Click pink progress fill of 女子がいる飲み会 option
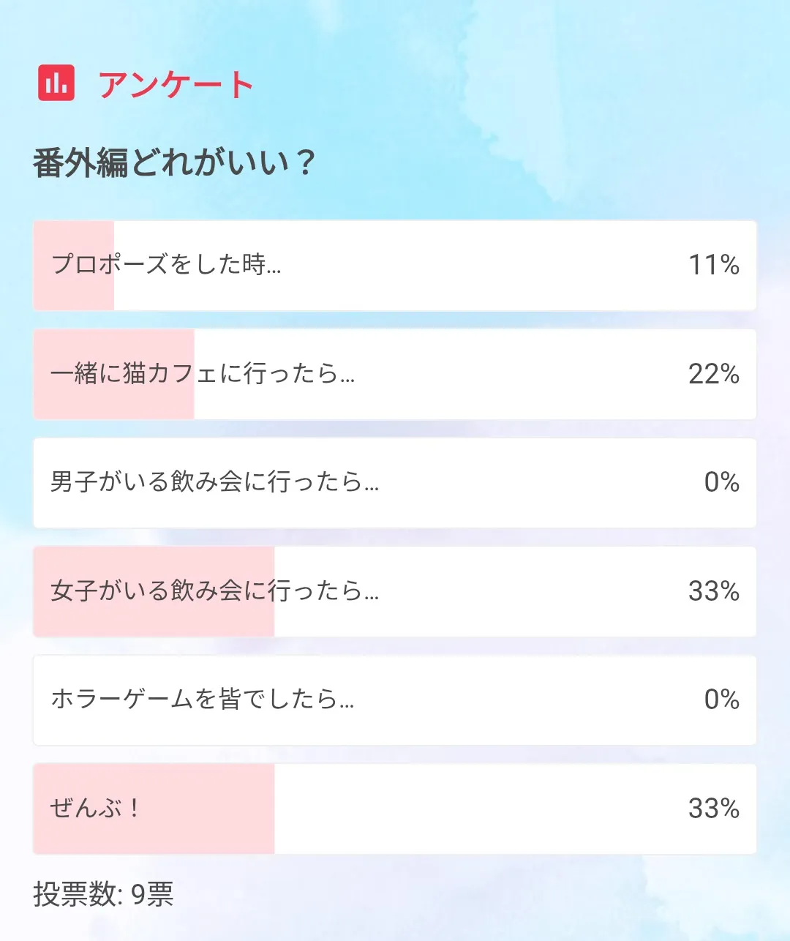 (154, 618)
